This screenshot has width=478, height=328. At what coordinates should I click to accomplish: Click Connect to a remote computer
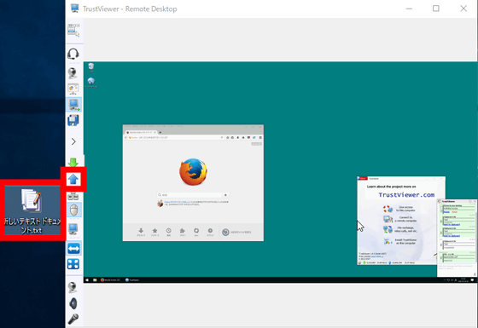[399, 219]
